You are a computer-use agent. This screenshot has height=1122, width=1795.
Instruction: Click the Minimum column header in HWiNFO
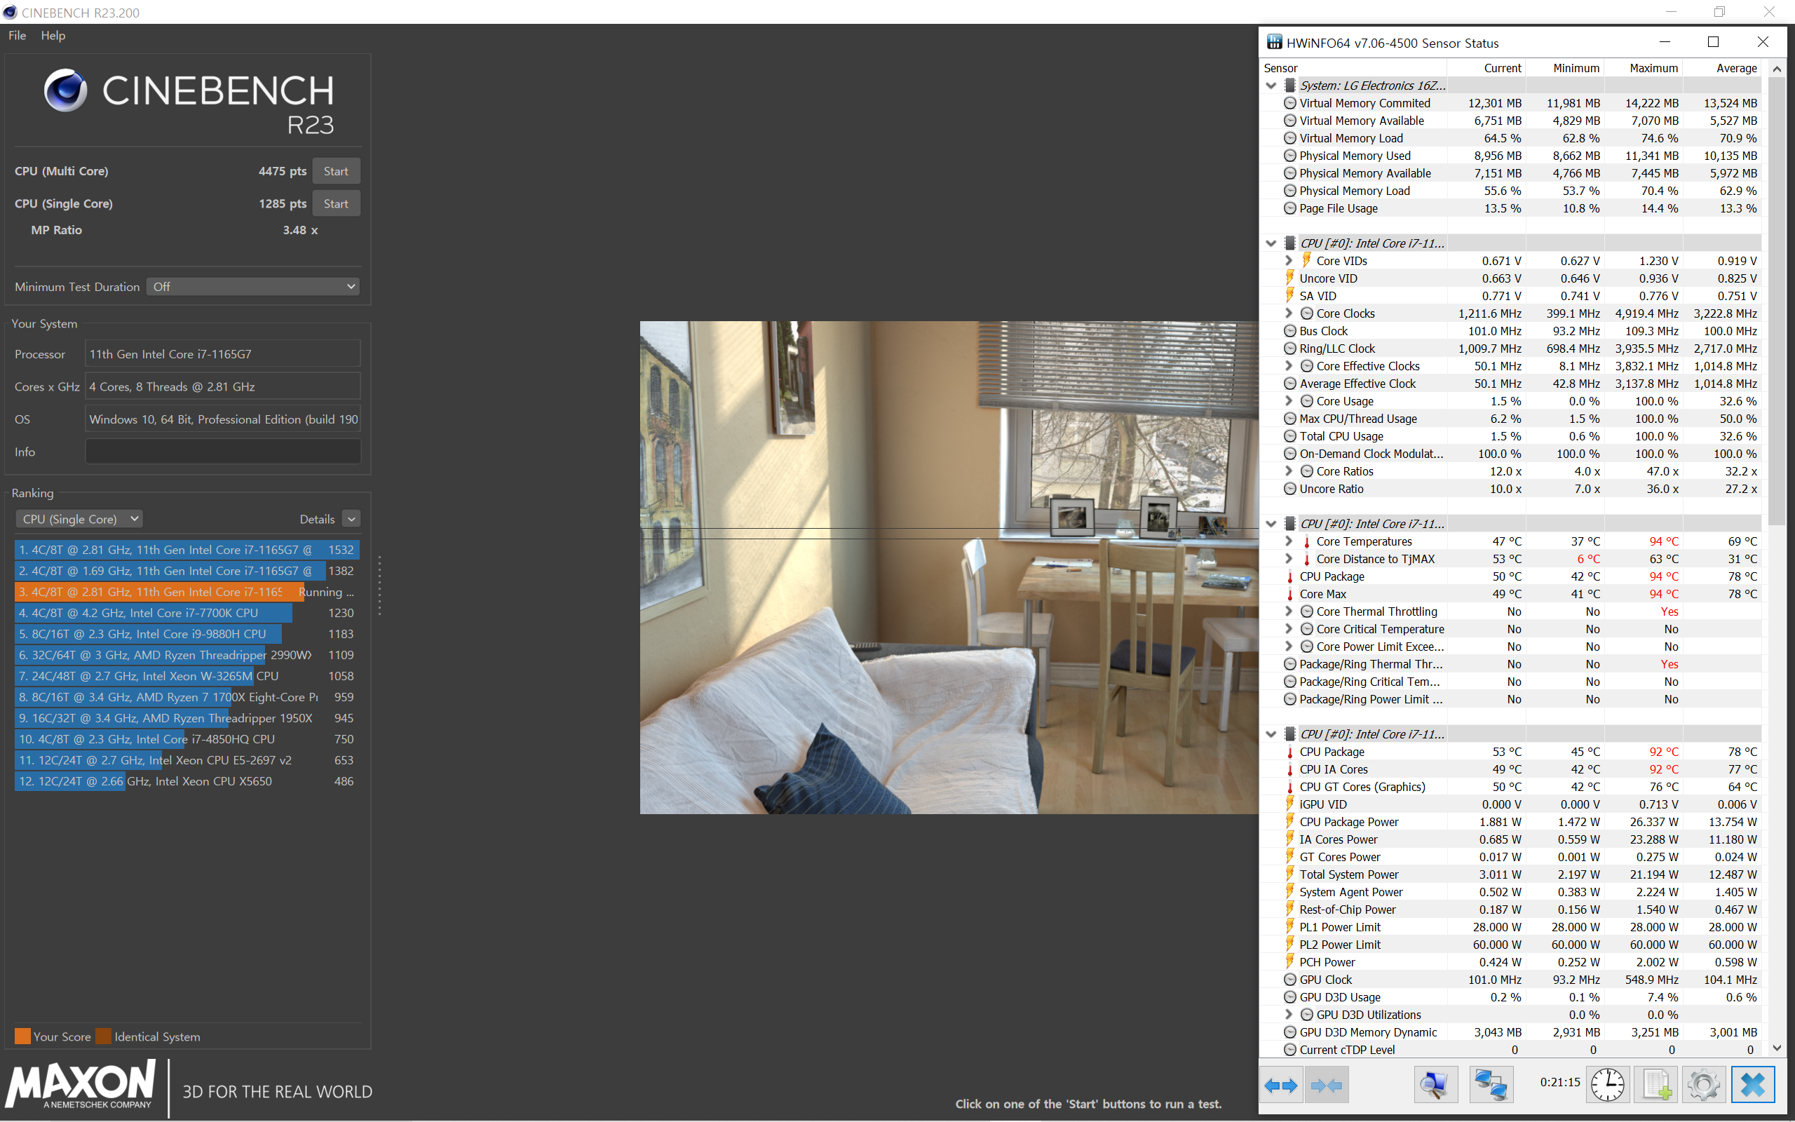click(x=1564, y=67)
